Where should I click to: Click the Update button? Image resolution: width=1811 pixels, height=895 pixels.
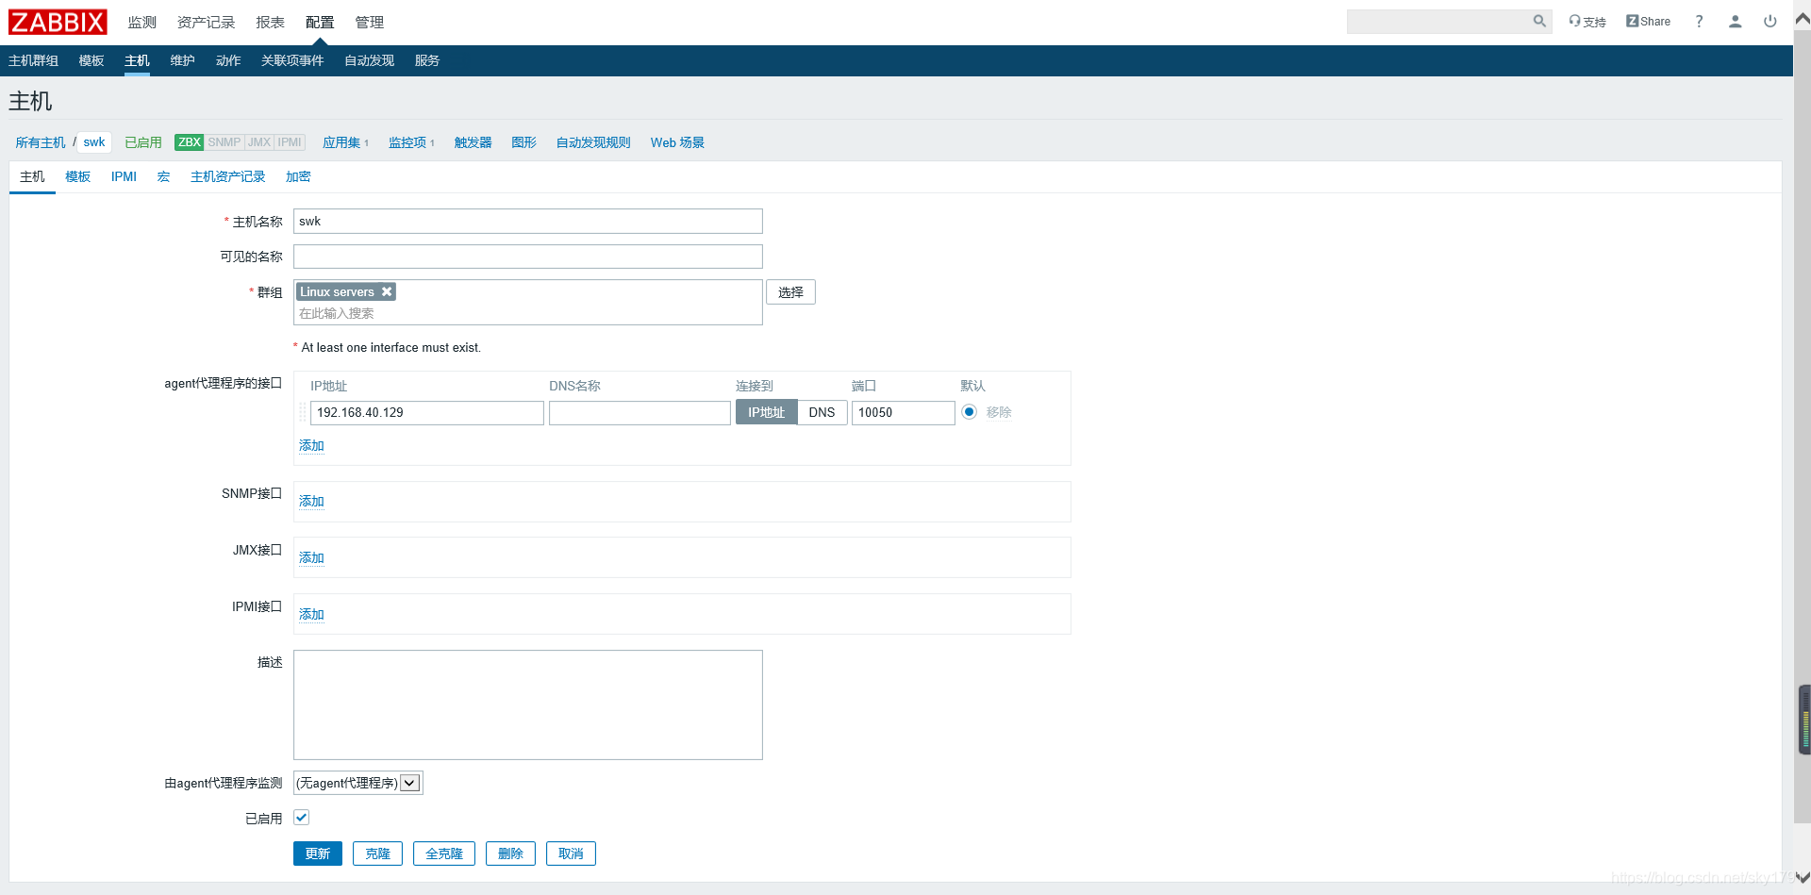[x=318, y=854]
